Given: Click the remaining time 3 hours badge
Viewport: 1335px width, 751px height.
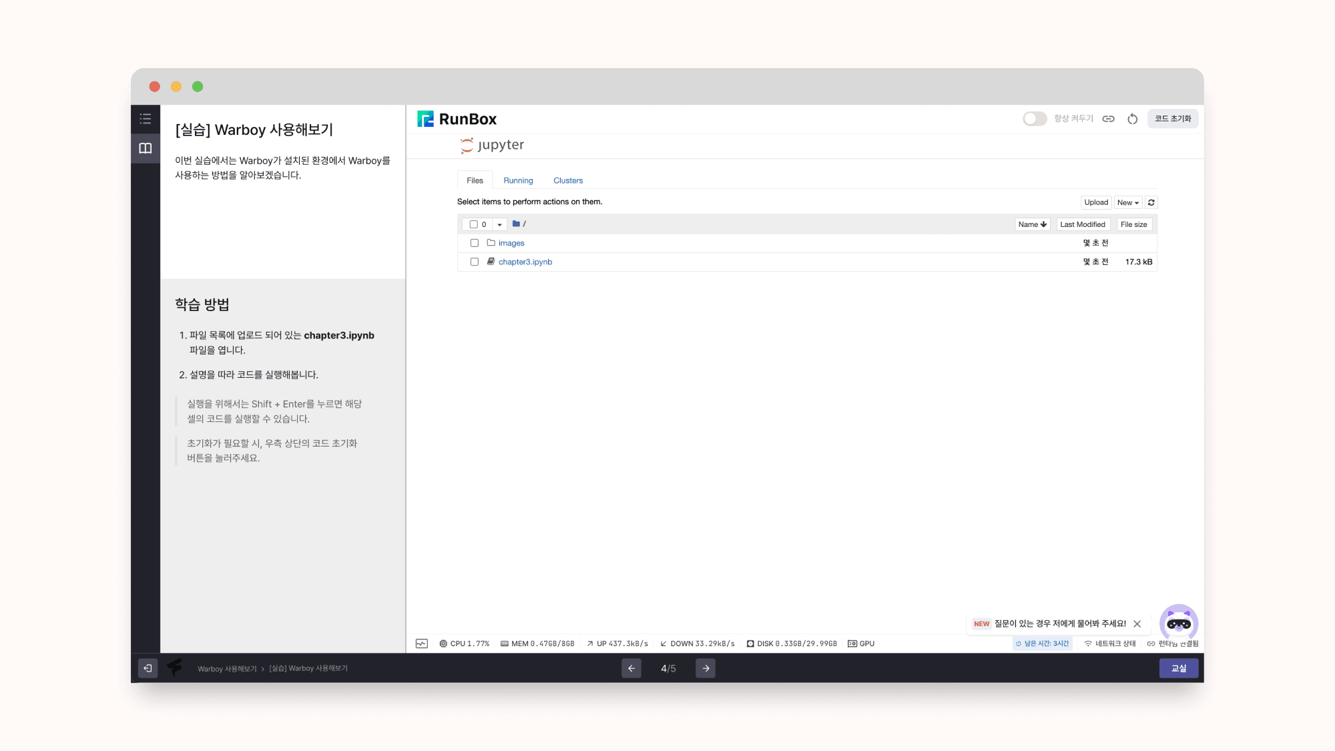Looking at the screenshot, I should click(x=1043, y=644).
